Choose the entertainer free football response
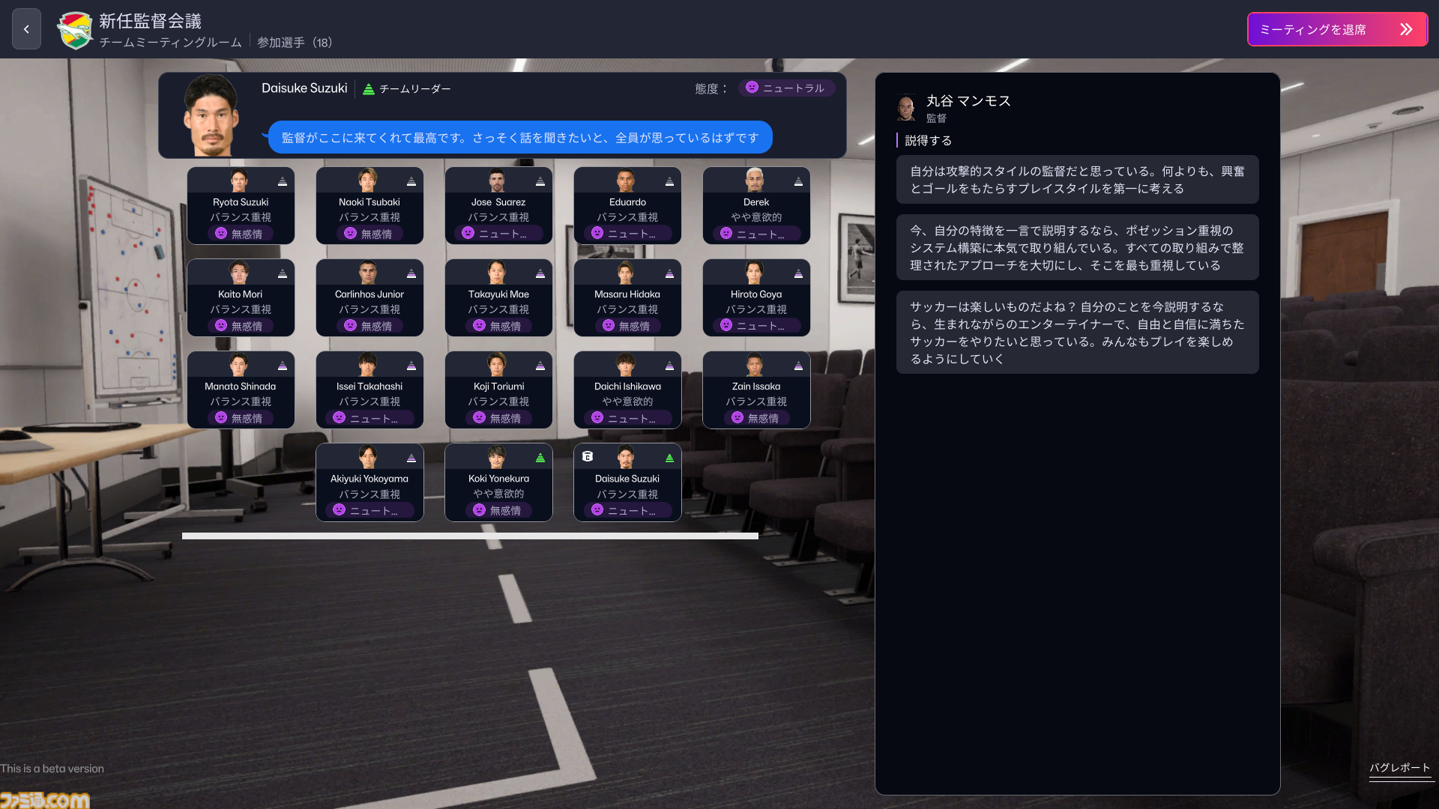The height and width of the screenshot is (809, 1439). (x=1077, y=333)
